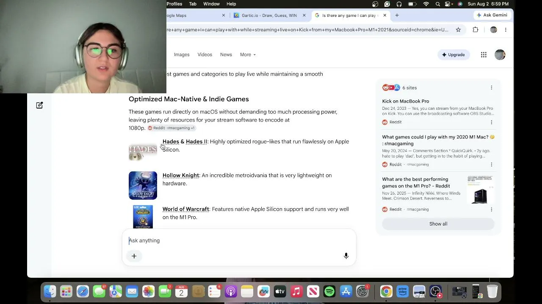542x304 pixels.
Task: Click the Reddit r/macgaming +1 source chip
Action: 171,128
